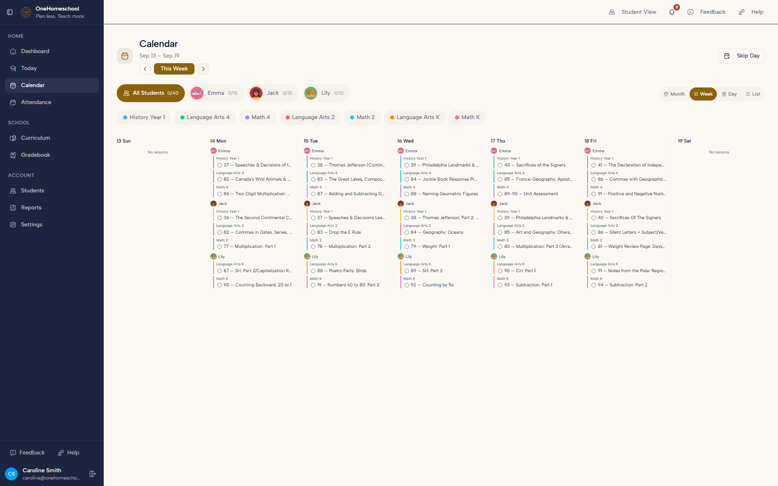Click the Skip Day button
Image resolution: width=778 pixels, height=486 pixels.
point(742,56)
